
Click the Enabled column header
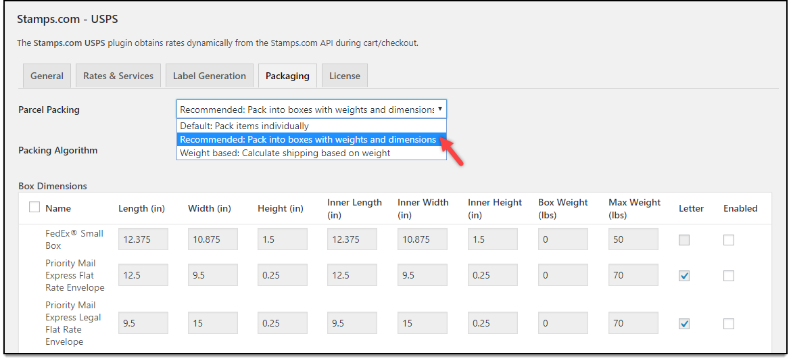tap(740, 208)
